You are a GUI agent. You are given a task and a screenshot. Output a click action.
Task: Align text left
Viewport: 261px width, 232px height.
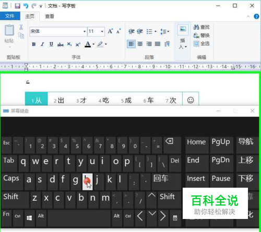click(131, 44)
